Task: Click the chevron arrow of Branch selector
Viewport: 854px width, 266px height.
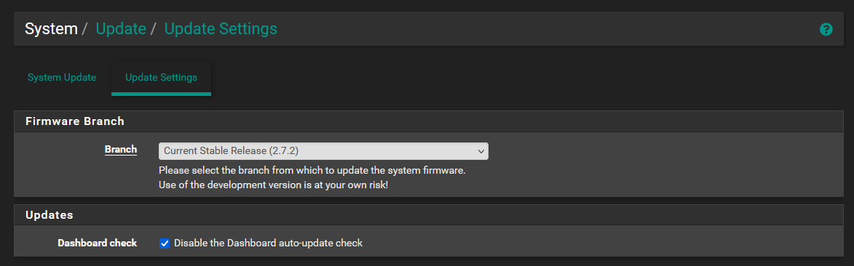Action: (x=481, y=151)
